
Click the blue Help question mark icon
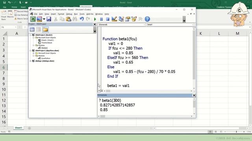[147, 19]
